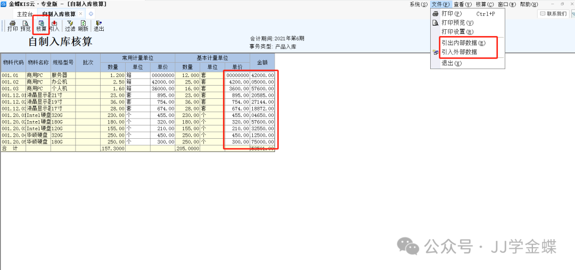Select the 001.01 material code cell
Screen dimensions: 575x270
click(x=13, y=75)
